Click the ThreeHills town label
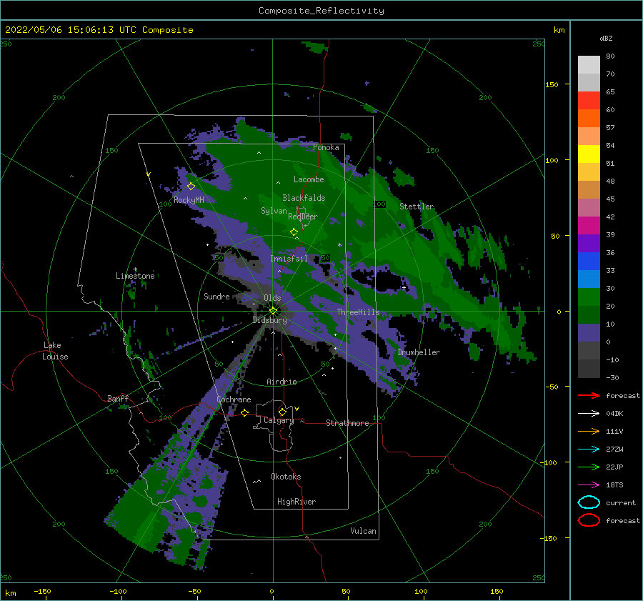The width and height of the screenshot is (643, 601). [359, 312]
